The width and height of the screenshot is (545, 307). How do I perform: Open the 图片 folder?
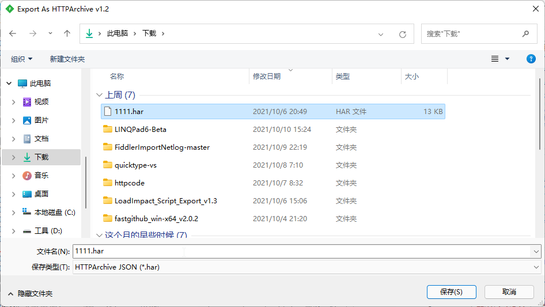click(x=41, y=120)
